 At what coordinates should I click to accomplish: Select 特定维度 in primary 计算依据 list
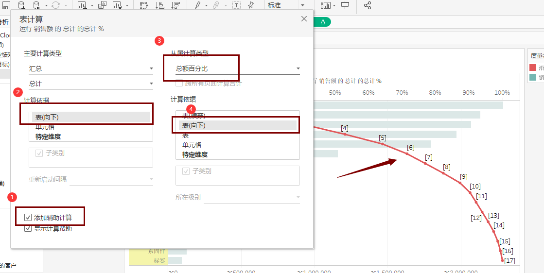[91, 136]
